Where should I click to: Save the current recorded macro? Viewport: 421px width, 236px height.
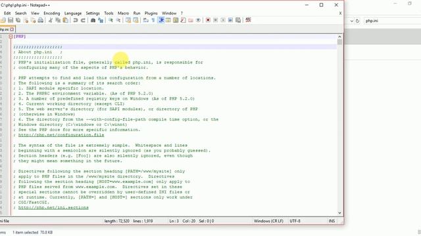238,20
